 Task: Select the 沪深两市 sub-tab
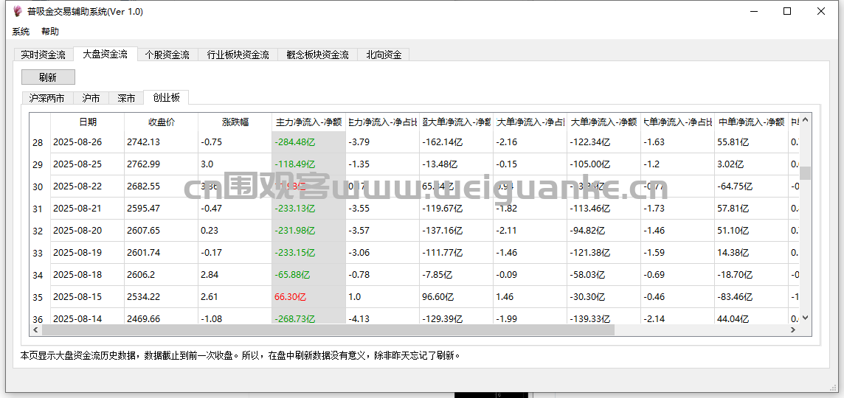46,98
